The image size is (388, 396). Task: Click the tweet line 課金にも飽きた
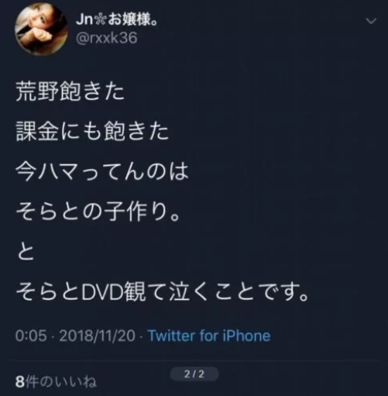[x=92, y=132]
